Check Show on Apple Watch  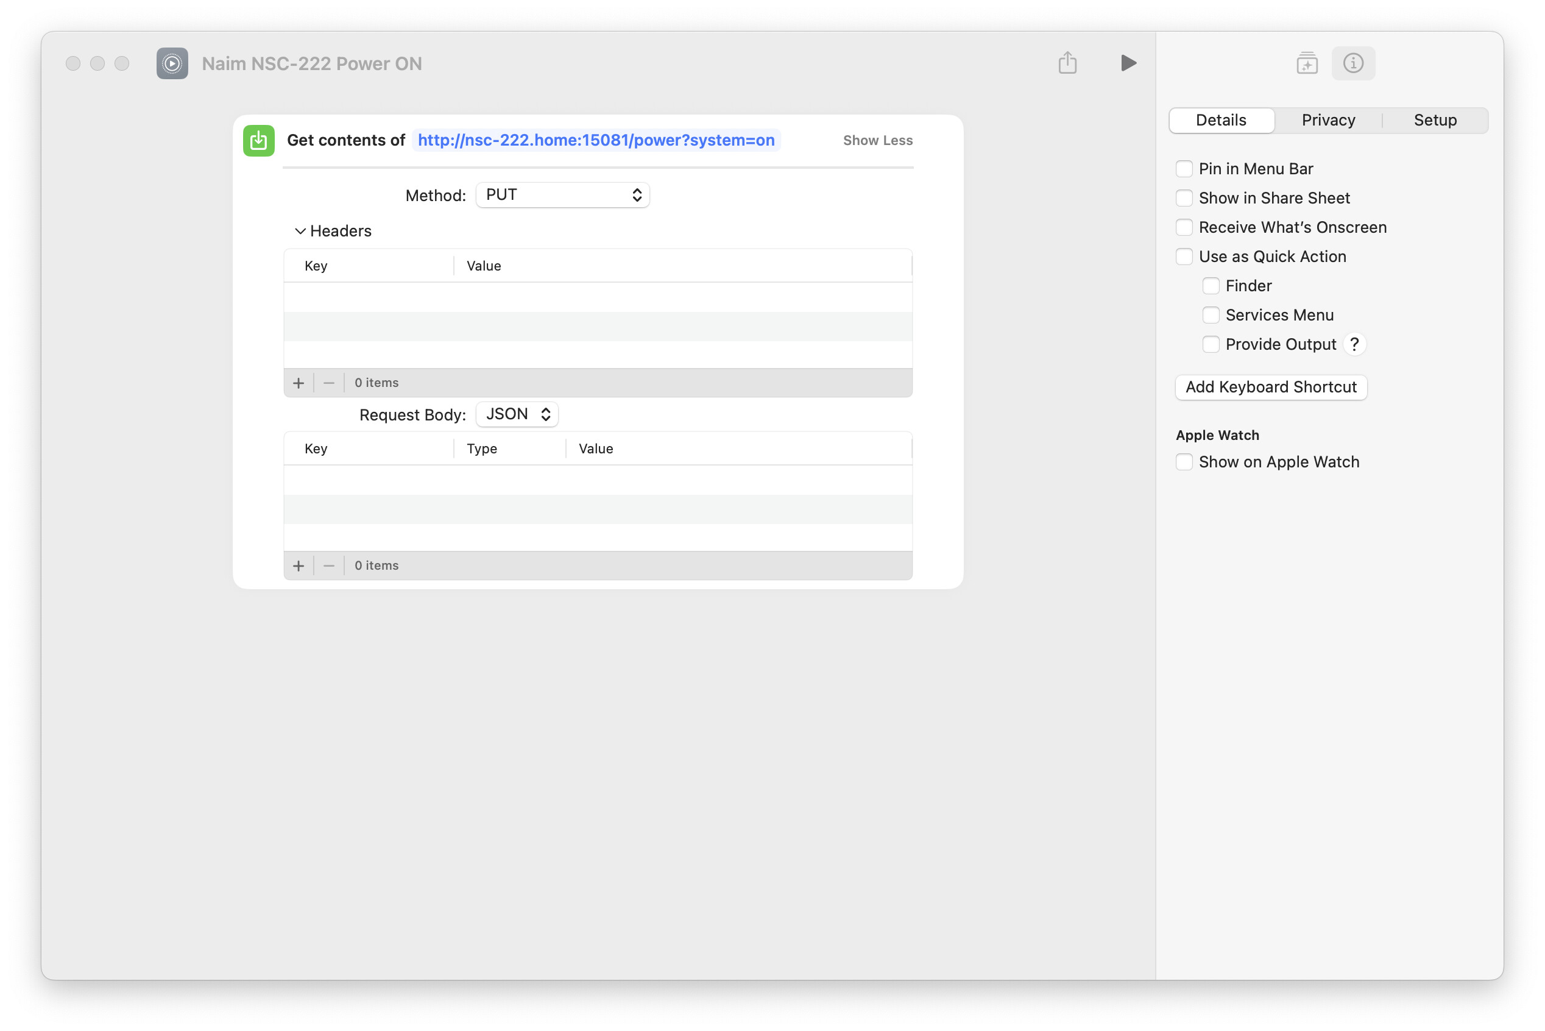pyautogui.click(x=1183, y=462)
